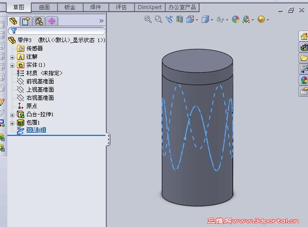
Task: Click Zoom to Area icon
Action: tap(158, 19)
